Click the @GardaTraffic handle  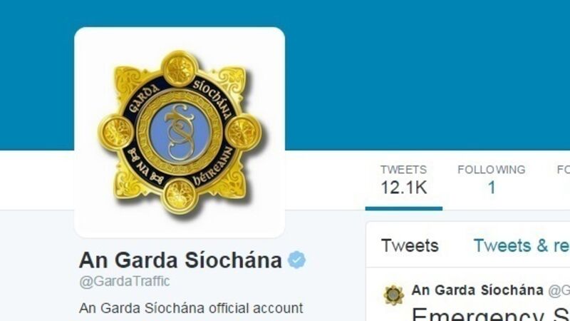point(124,281)
